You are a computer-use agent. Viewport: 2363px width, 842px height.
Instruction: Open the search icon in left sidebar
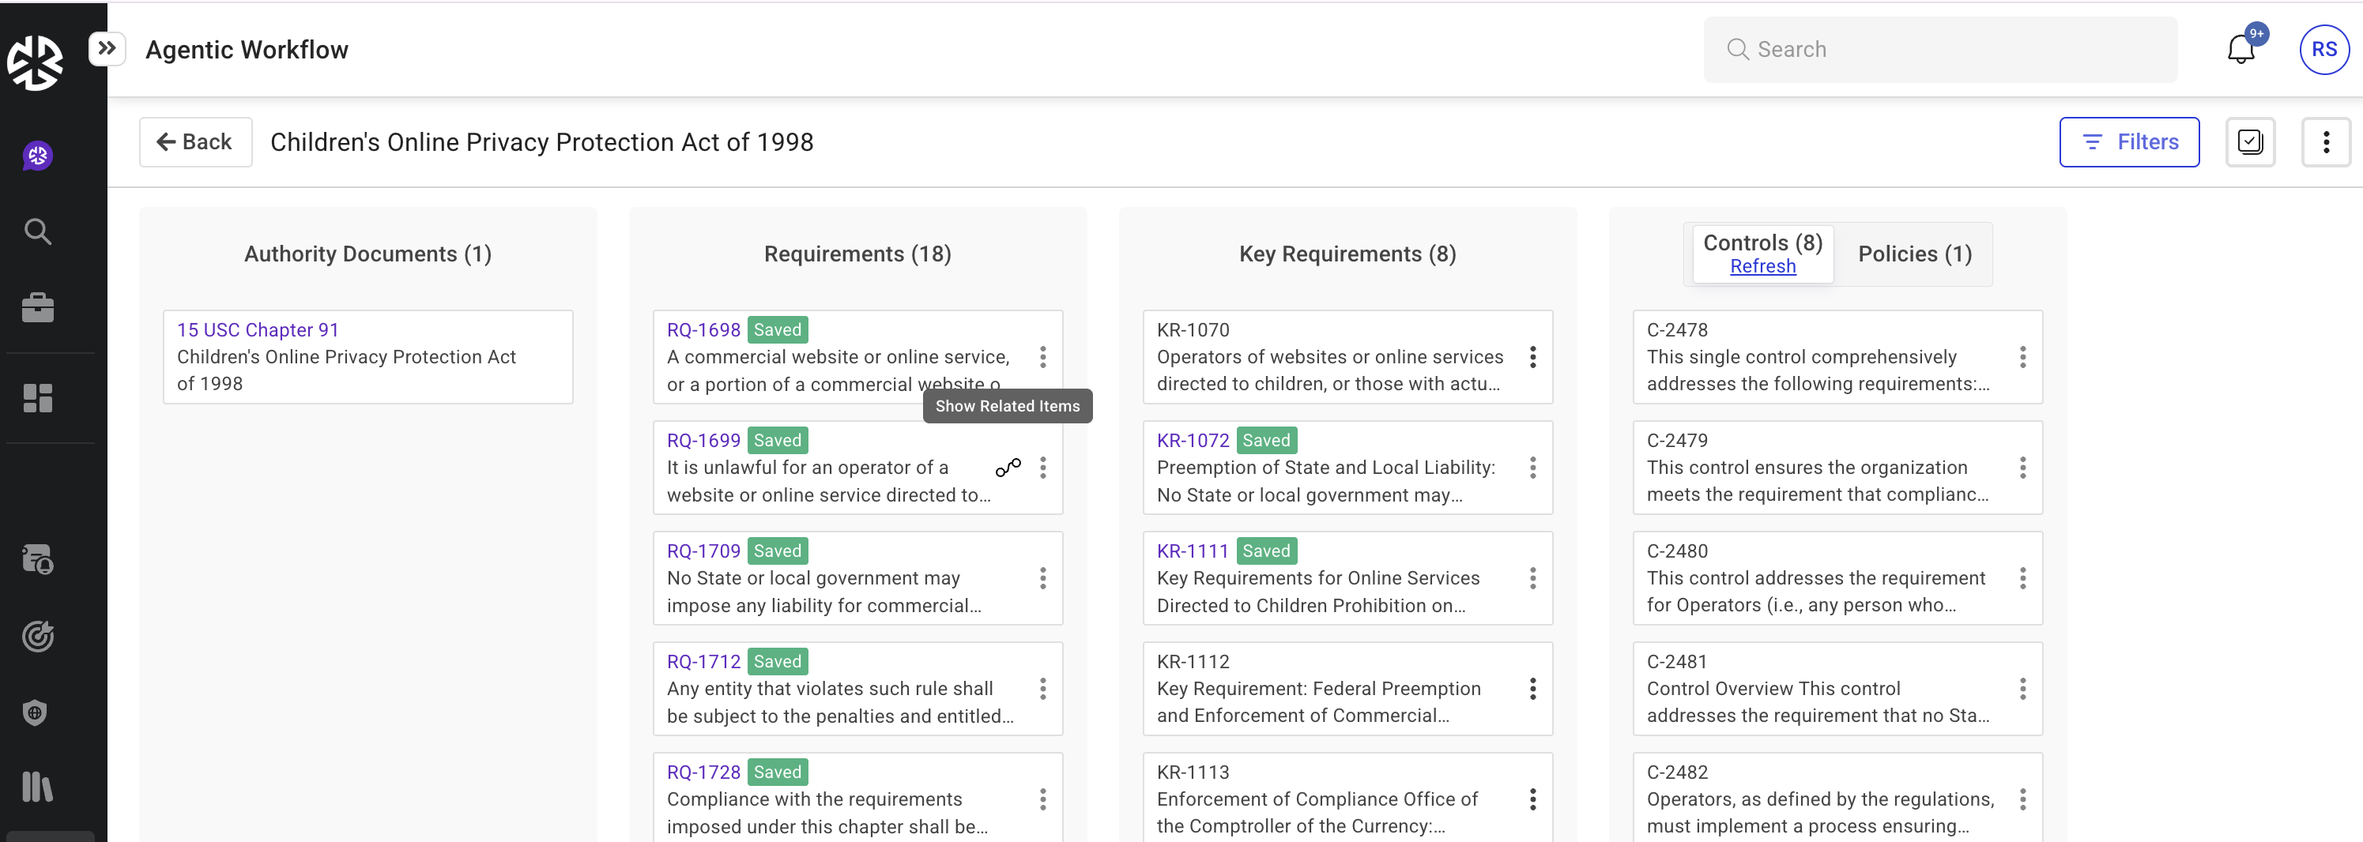[38, 232]
